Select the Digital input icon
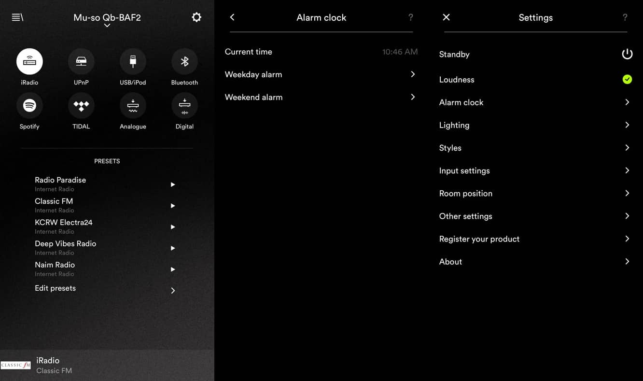This screenshot has height=381, width=643. click(184, 105)
